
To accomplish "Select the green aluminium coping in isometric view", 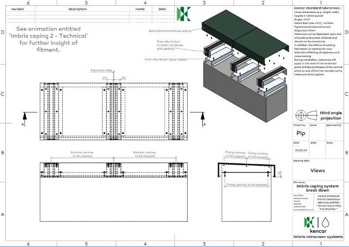I will 244,31.
